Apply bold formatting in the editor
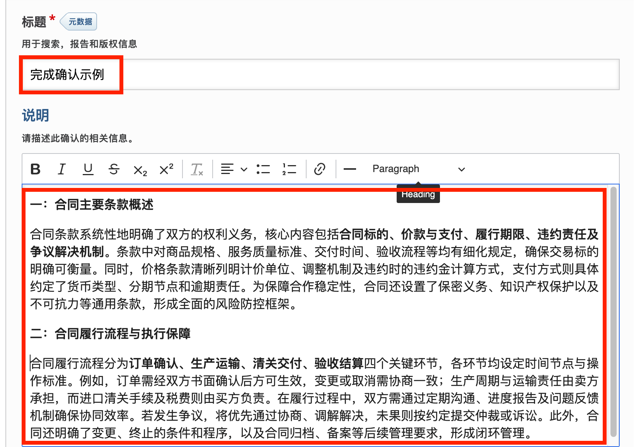641x447 pixels. pyautogui.click(x=35, y=169)
